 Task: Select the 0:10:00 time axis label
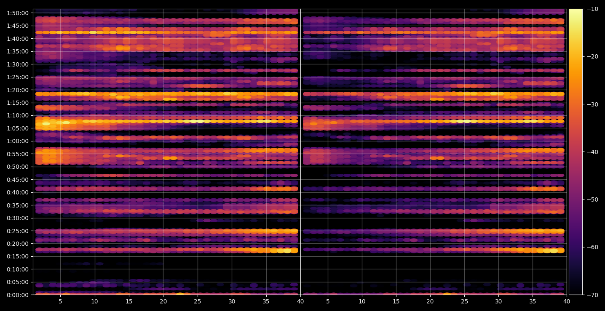tap(18, 269)
